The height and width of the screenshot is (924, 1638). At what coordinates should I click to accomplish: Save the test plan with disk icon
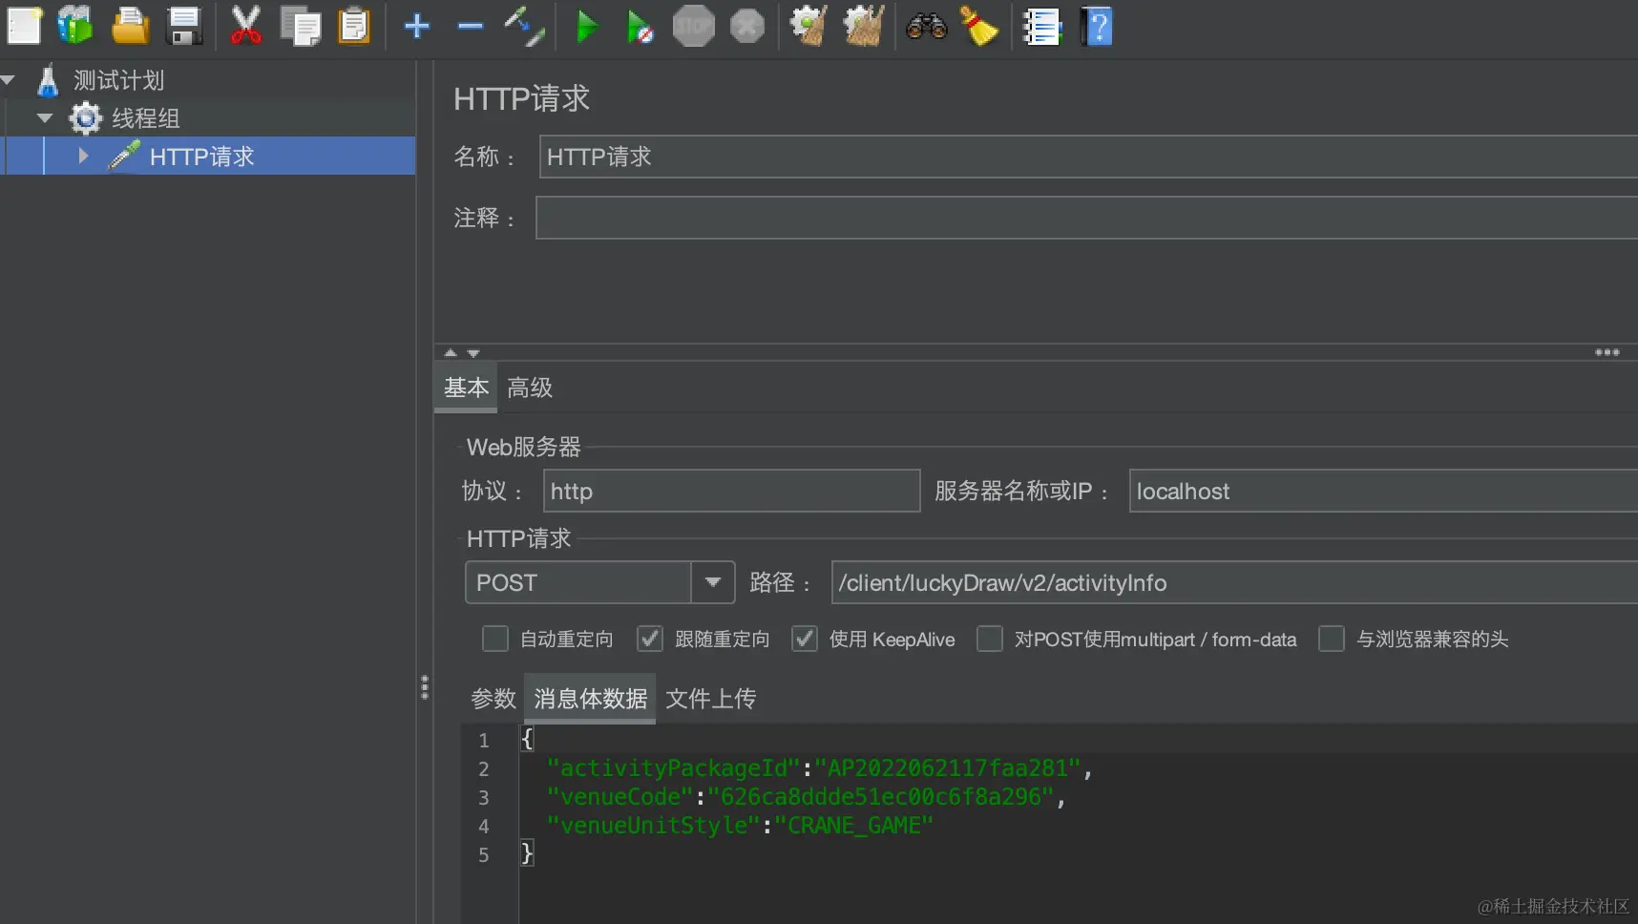click(184, 26)
